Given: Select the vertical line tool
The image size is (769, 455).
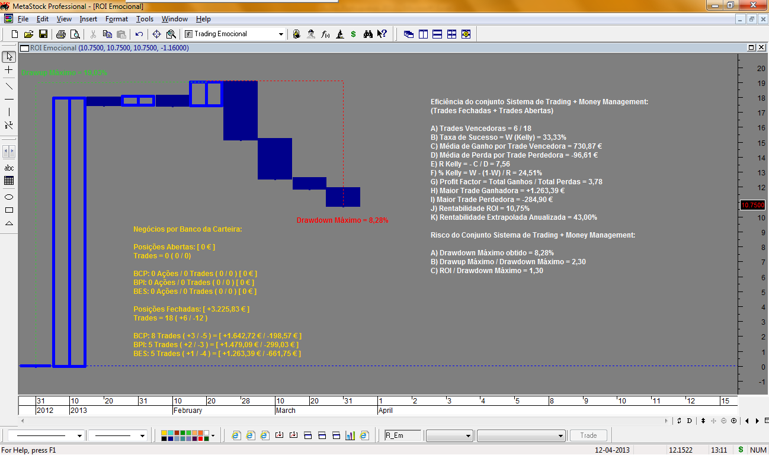Looking at the screenshot, I should click(9, 112).
